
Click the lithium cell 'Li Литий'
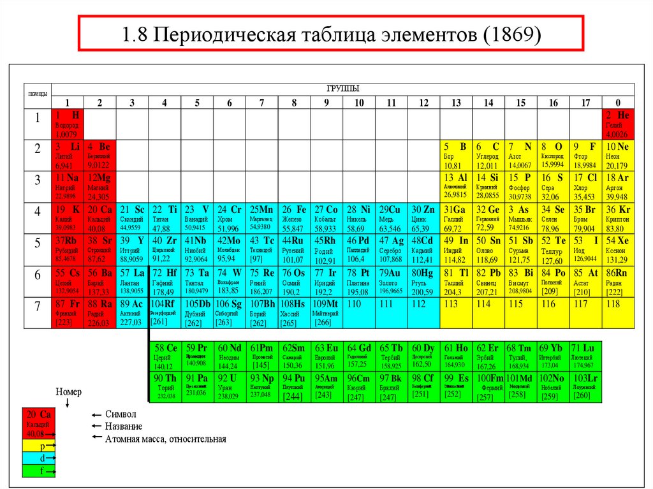point(68,156)
